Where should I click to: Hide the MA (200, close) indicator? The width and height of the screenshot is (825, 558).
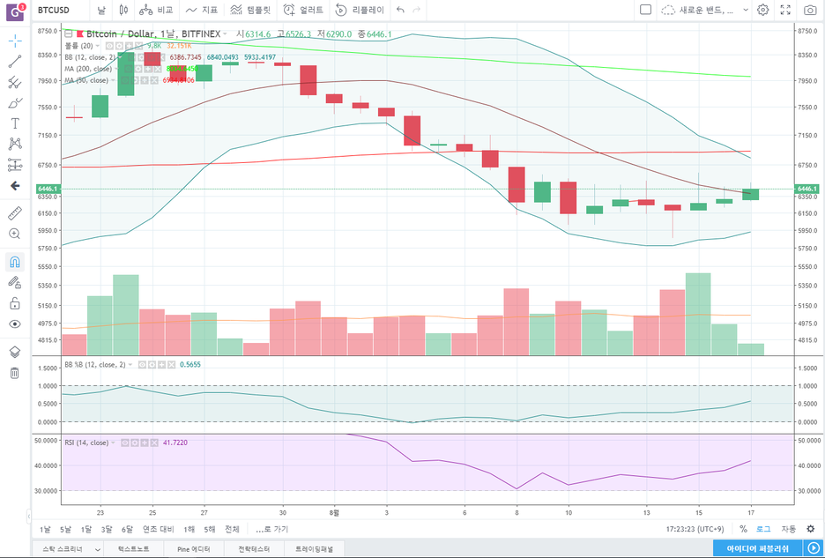coord(130,69)
